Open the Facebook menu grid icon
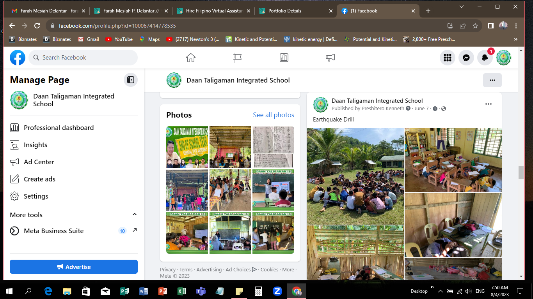 coord(448,58)
